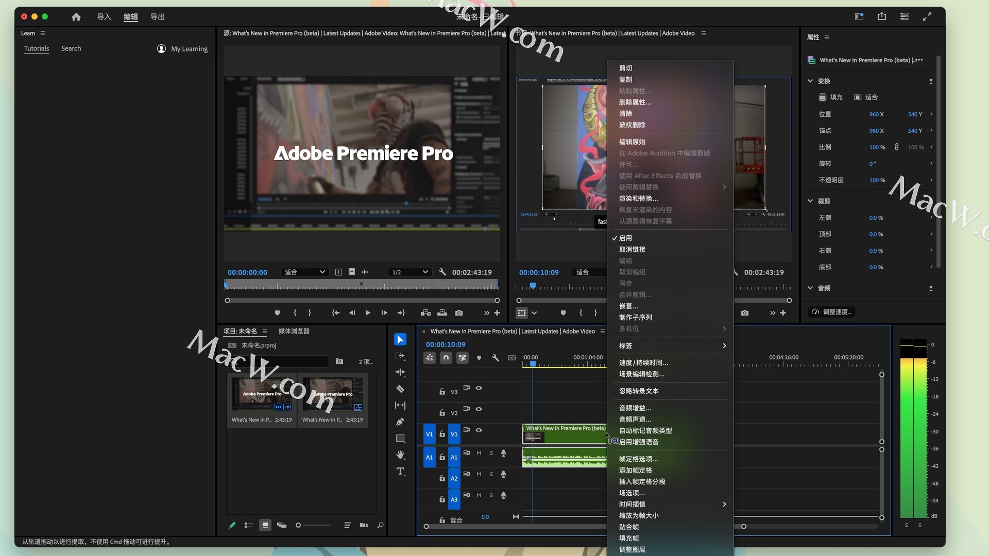The height and width of the screenshot is (556, 989).
Task: Adjust project thumbnail size slider
Action: 298,525
